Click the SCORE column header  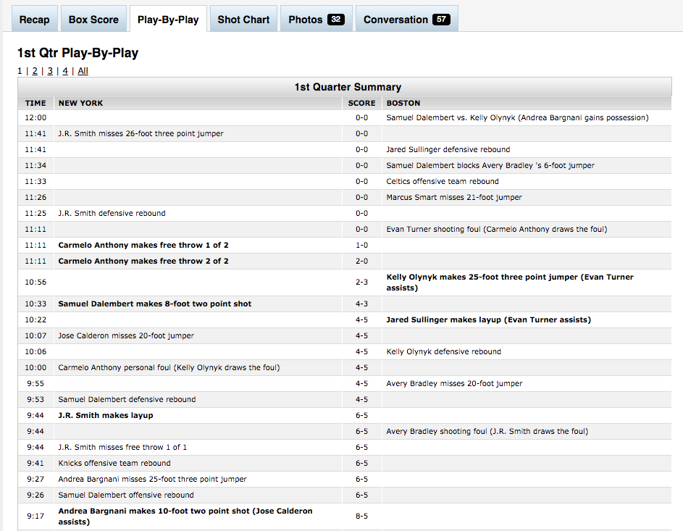(361, 104)
